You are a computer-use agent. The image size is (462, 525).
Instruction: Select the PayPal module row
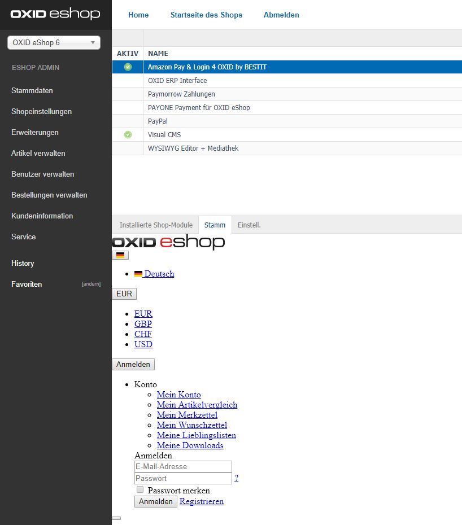coord(158,121)
